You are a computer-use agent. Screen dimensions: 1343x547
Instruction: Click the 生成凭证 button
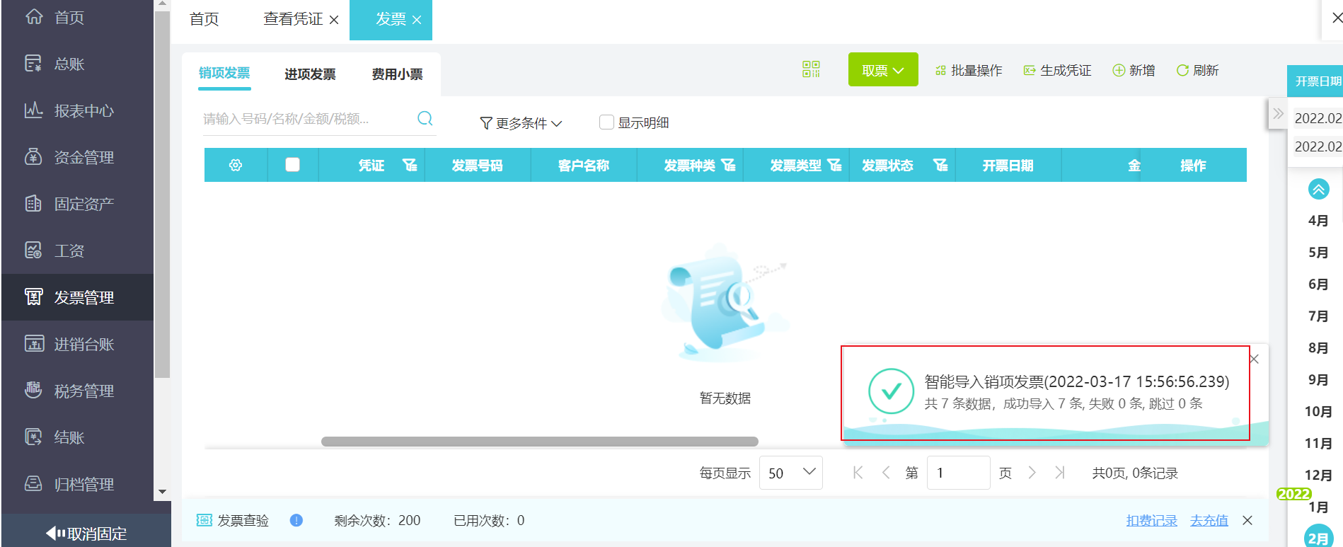click(1058, 70)
